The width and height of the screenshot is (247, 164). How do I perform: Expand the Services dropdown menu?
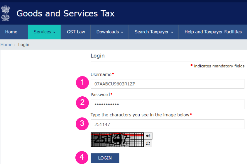pos(44,32)
